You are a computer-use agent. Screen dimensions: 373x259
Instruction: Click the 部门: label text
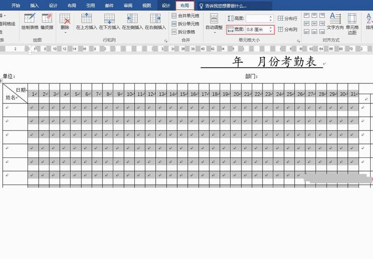pyautogui.click(x=251, y=76)
